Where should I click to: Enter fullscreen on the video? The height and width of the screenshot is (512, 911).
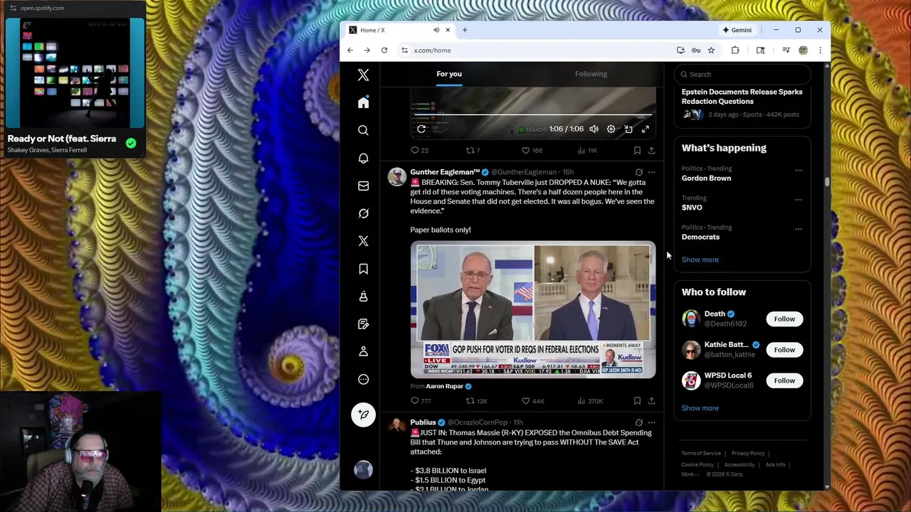click(646, 129)
